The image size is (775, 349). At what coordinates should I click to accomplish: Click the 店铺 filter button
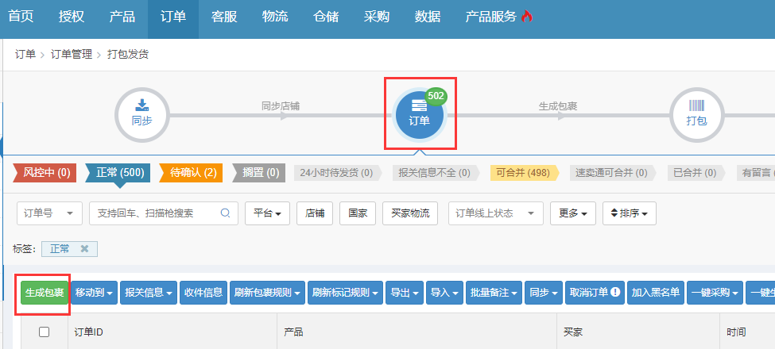315,213
